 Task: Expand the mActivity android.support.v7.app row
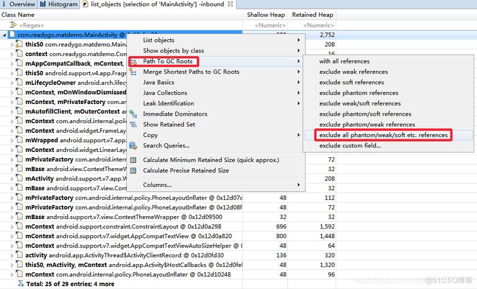click(x=12, y=179)
